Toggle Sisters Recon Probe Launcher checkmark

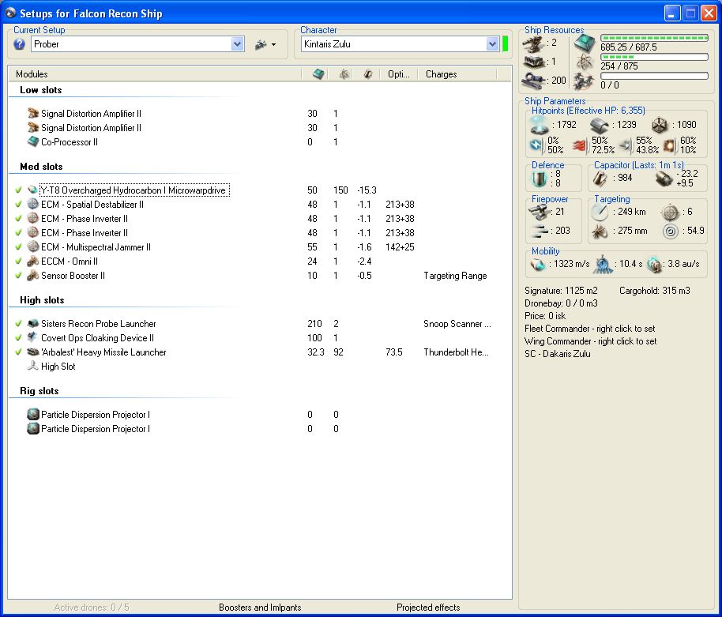click(x=18, y=323)
